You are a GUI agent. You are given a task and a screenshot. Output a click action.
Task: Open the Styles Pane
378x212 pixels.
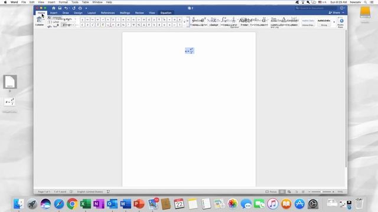point(341,22)
